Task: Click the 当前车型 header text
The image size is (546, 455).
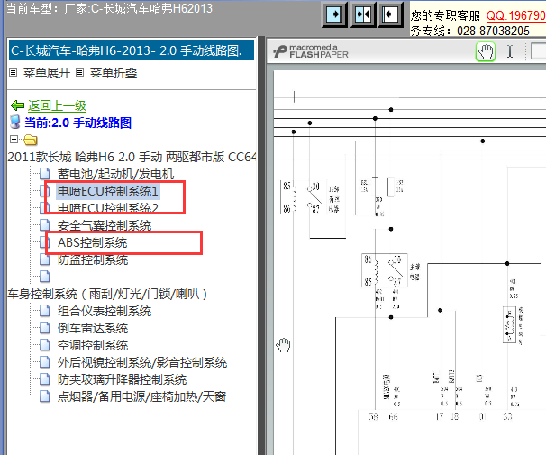Action: click(109, 8)
